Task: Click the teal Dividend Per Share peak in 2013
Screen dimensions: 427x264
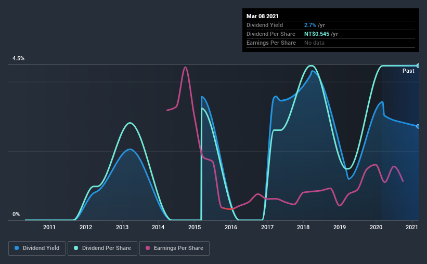Action: (130, 123)
